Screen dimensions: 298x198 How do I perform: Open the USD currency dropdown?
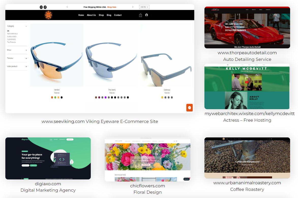(x=144, y=7)
